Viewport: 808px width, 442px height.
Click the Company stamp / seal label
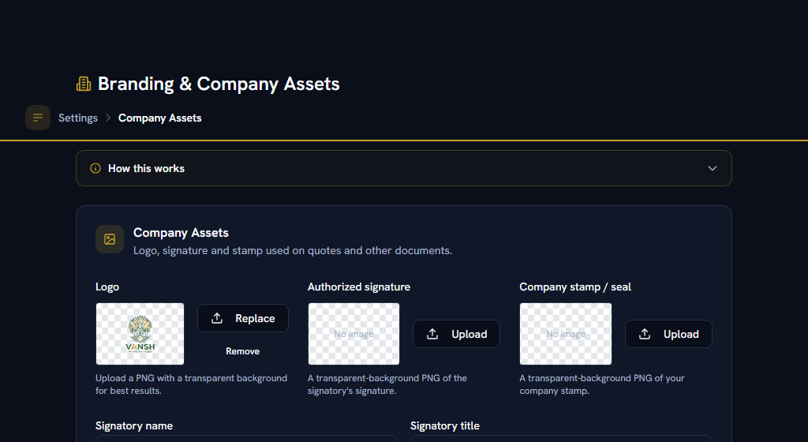point(575,287)
